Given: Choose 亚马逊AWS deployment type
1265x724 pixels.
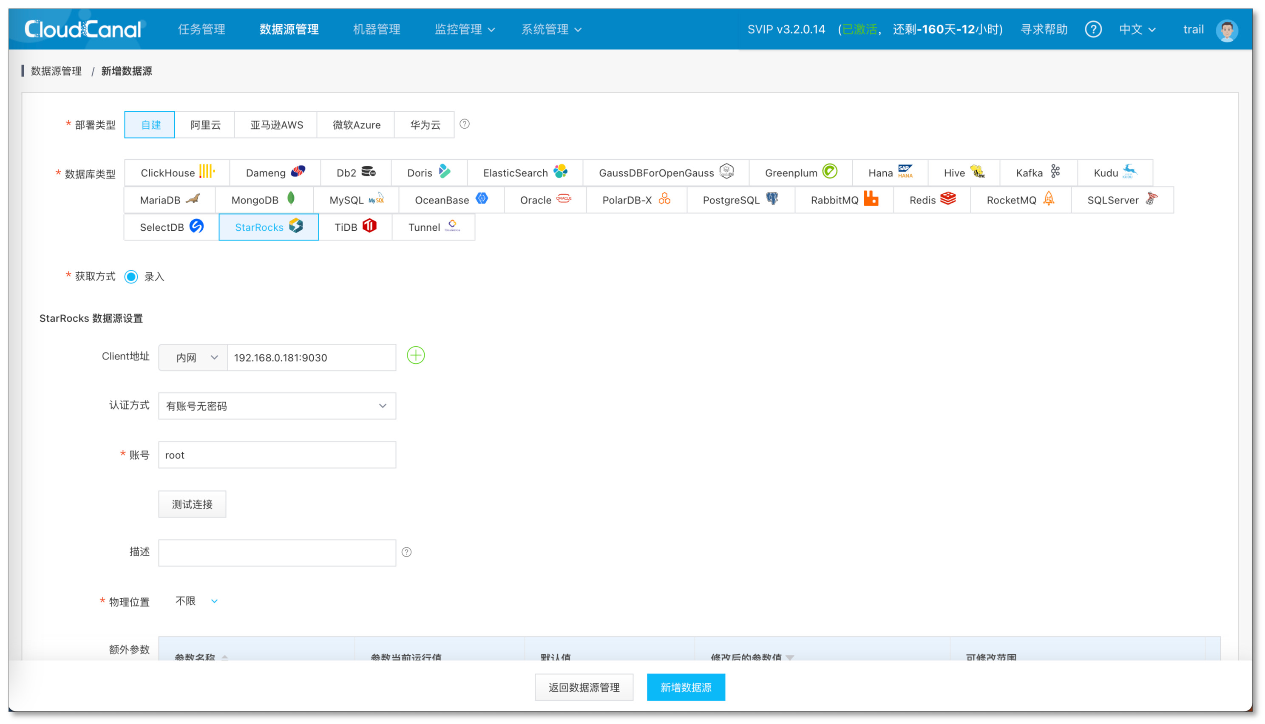Looking at the screenshot, I should pos(276,124).
